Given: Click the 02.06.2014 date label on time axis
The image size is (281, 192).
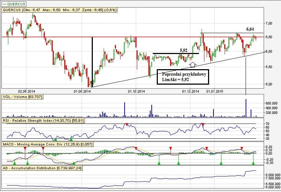Looking at the screenshot, I should click(x=26, y=91).
